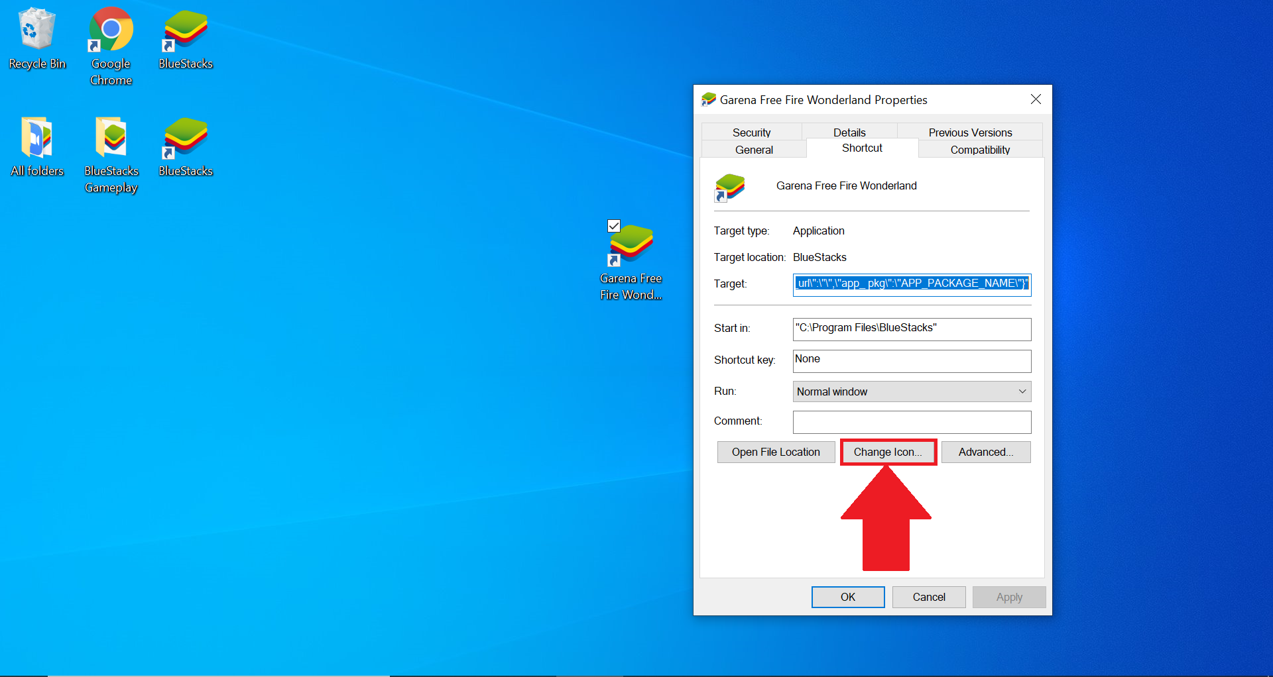This screenshot has height=677, width=1273.
Task: Switch to the Security tab
Action: (751, 132)
